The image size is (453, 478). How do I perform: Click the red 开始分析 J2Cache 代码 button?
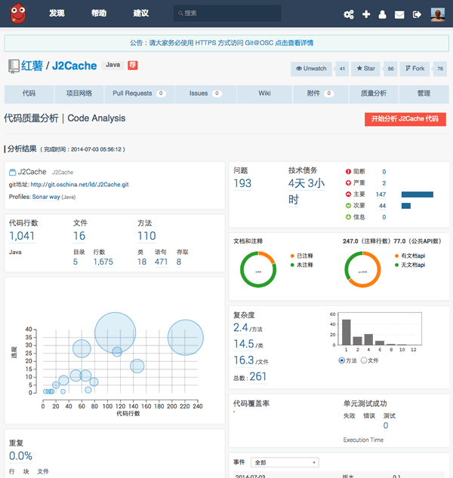[x=405, y=119]
